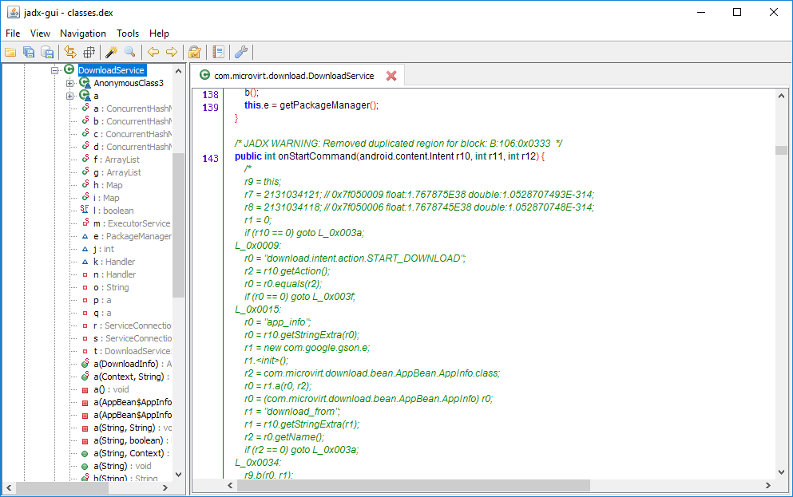Click the class icon on the DownloadService tab

[x=204, y=75]
